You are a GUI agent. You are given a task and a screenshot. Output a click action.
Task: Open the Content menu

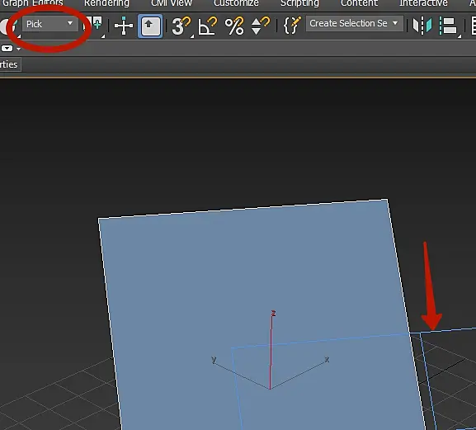click(359, 3)
